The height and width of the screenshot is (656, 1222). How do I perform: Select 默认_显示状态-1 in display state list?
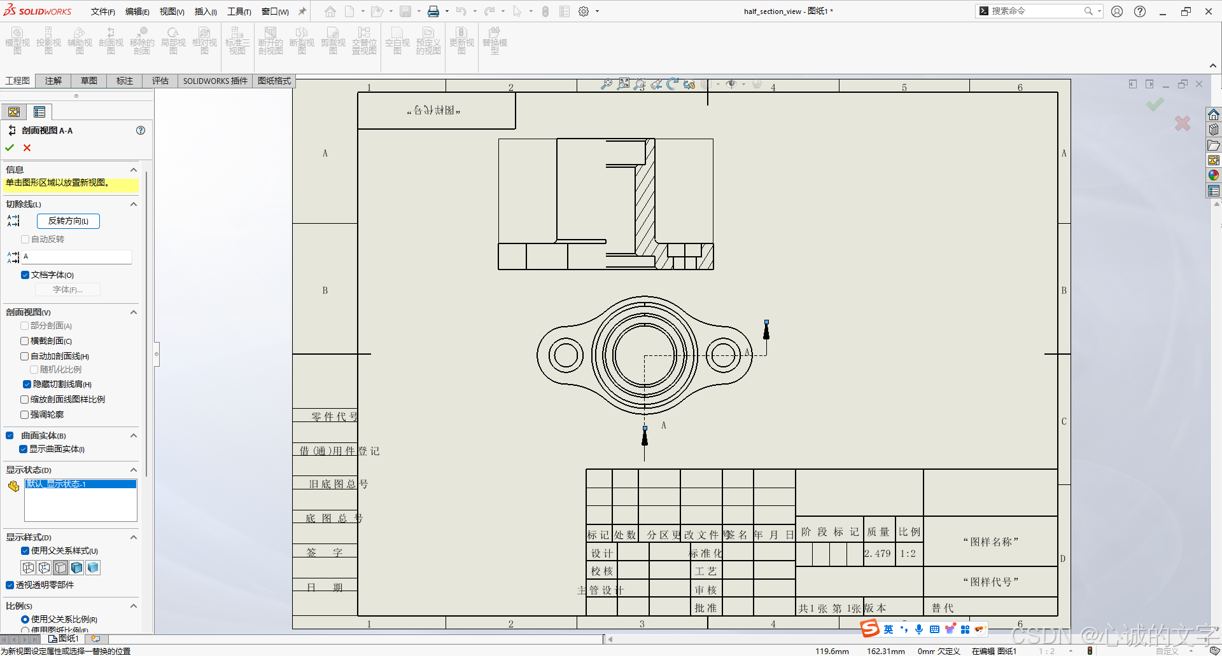coord(80,484)
